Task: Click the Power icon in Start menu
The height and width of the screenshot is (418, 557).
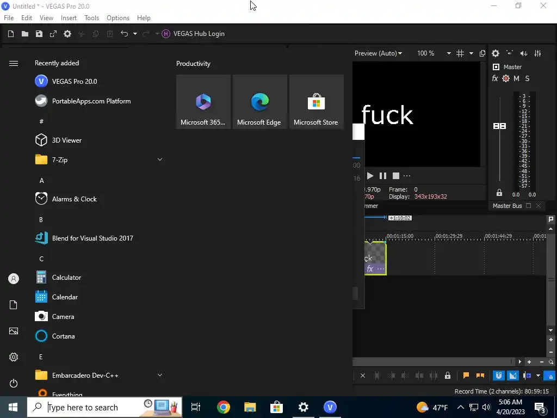Action: pos(14,383)
